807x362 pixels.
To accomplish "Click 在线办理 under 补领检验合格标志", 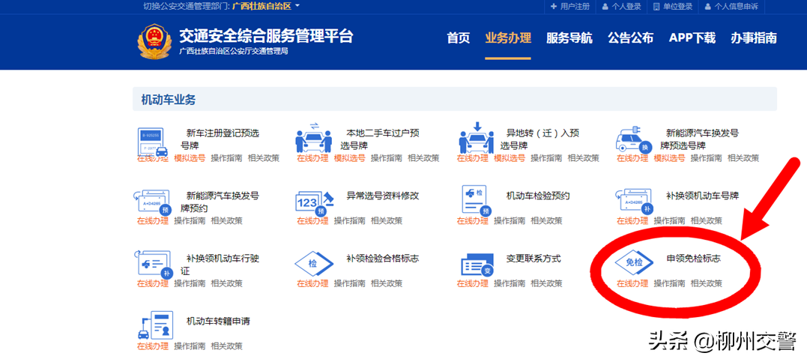I will click(x=312, y=283).
